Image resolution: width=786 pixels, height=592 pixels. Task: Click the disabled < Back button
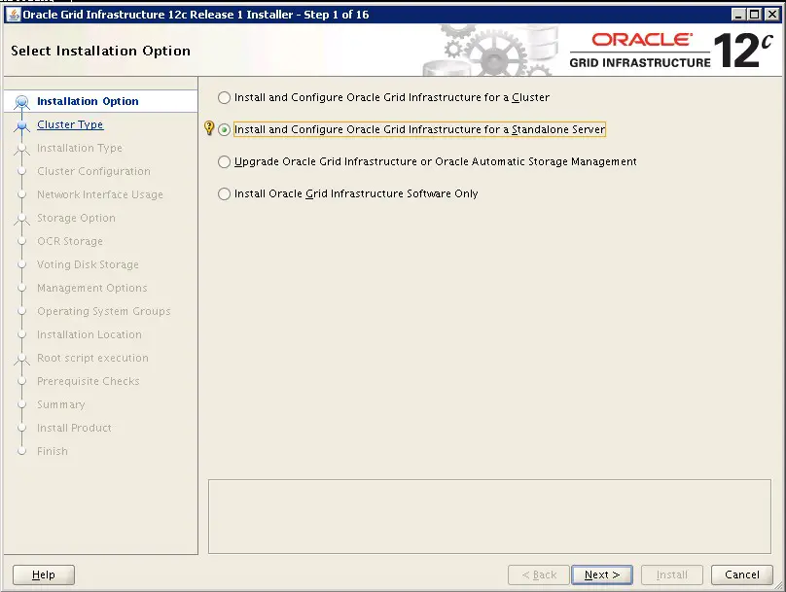click(x=539, y=575)
